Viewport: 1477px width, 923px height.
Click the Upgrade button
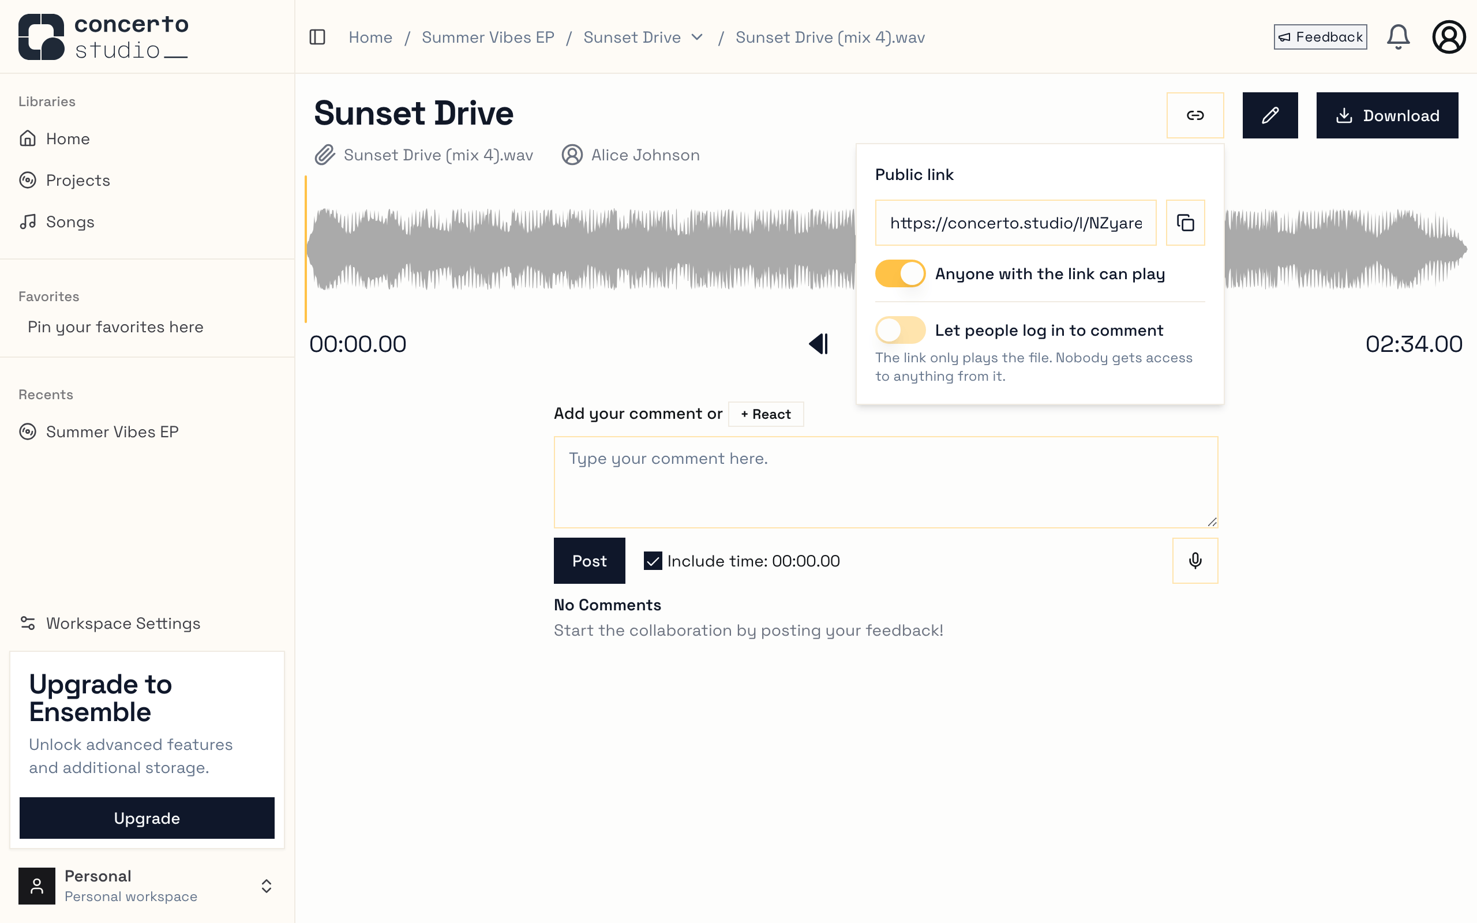click(x=147, y=818)
